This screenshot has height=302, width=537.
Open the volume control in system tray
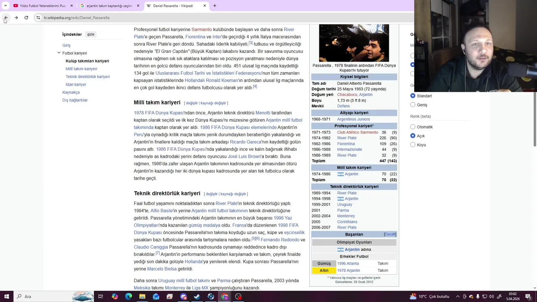pos(491,297)
